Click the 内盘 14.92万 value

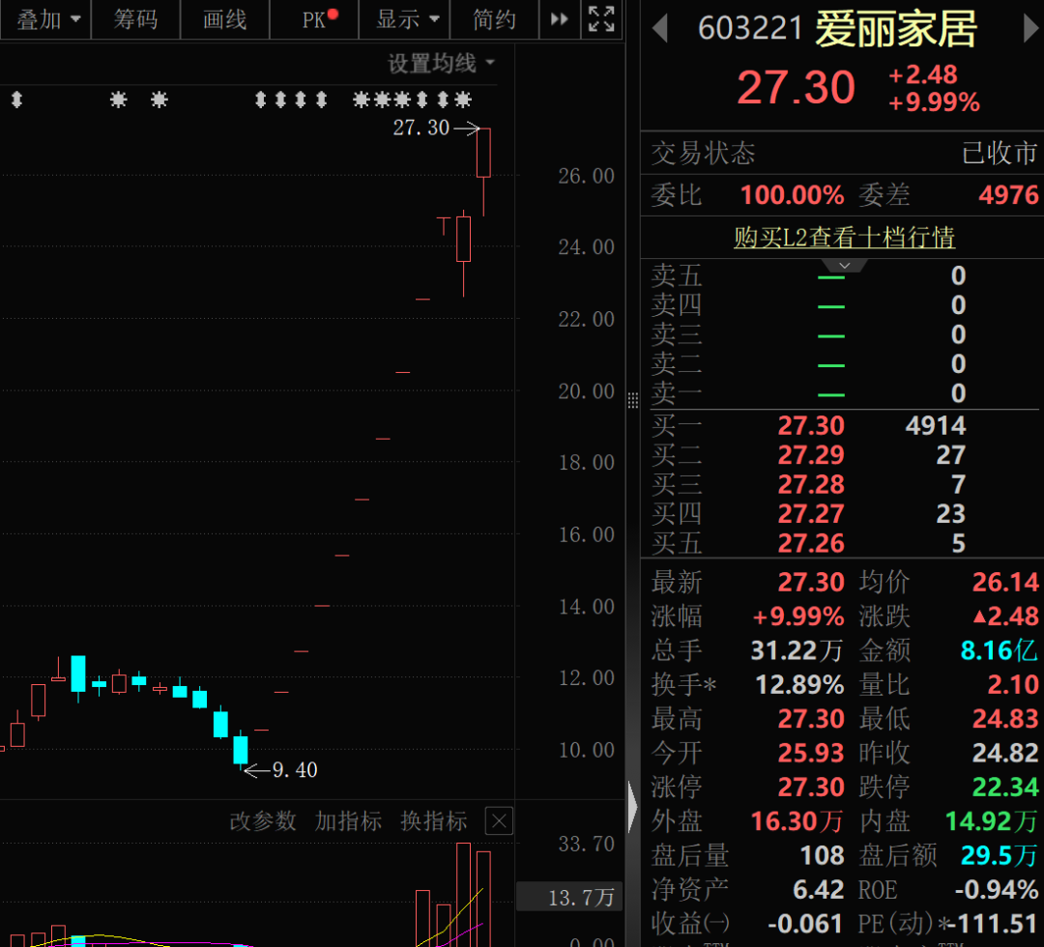pyautogui.click(x=992, y=821)
